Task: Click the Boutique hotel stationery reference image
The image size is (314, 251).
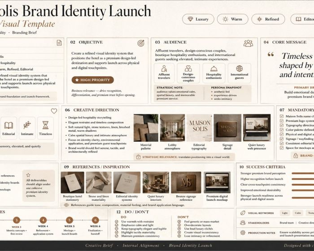Action: tap(73, 182)
